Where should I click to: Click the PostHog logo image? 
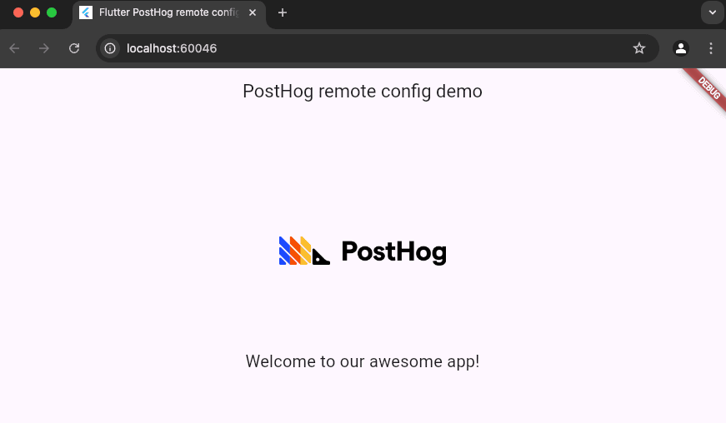coord(363,251)
